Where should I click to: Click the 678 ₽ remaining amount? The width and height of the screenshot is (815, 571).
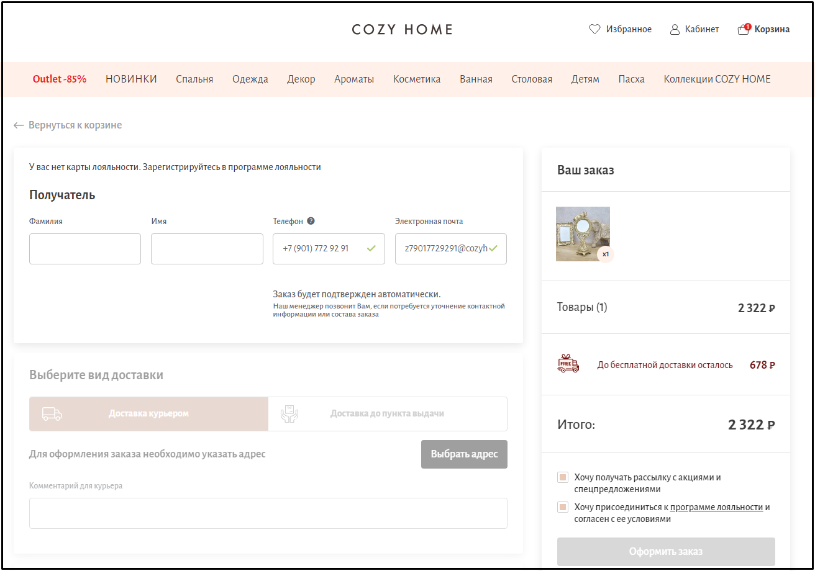[x=762, y=365]
